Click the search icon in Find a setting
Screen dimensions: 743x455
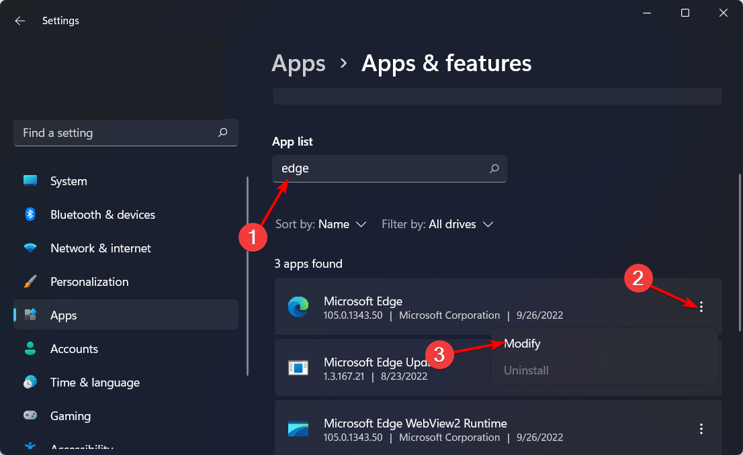click(x=223, y=133)
